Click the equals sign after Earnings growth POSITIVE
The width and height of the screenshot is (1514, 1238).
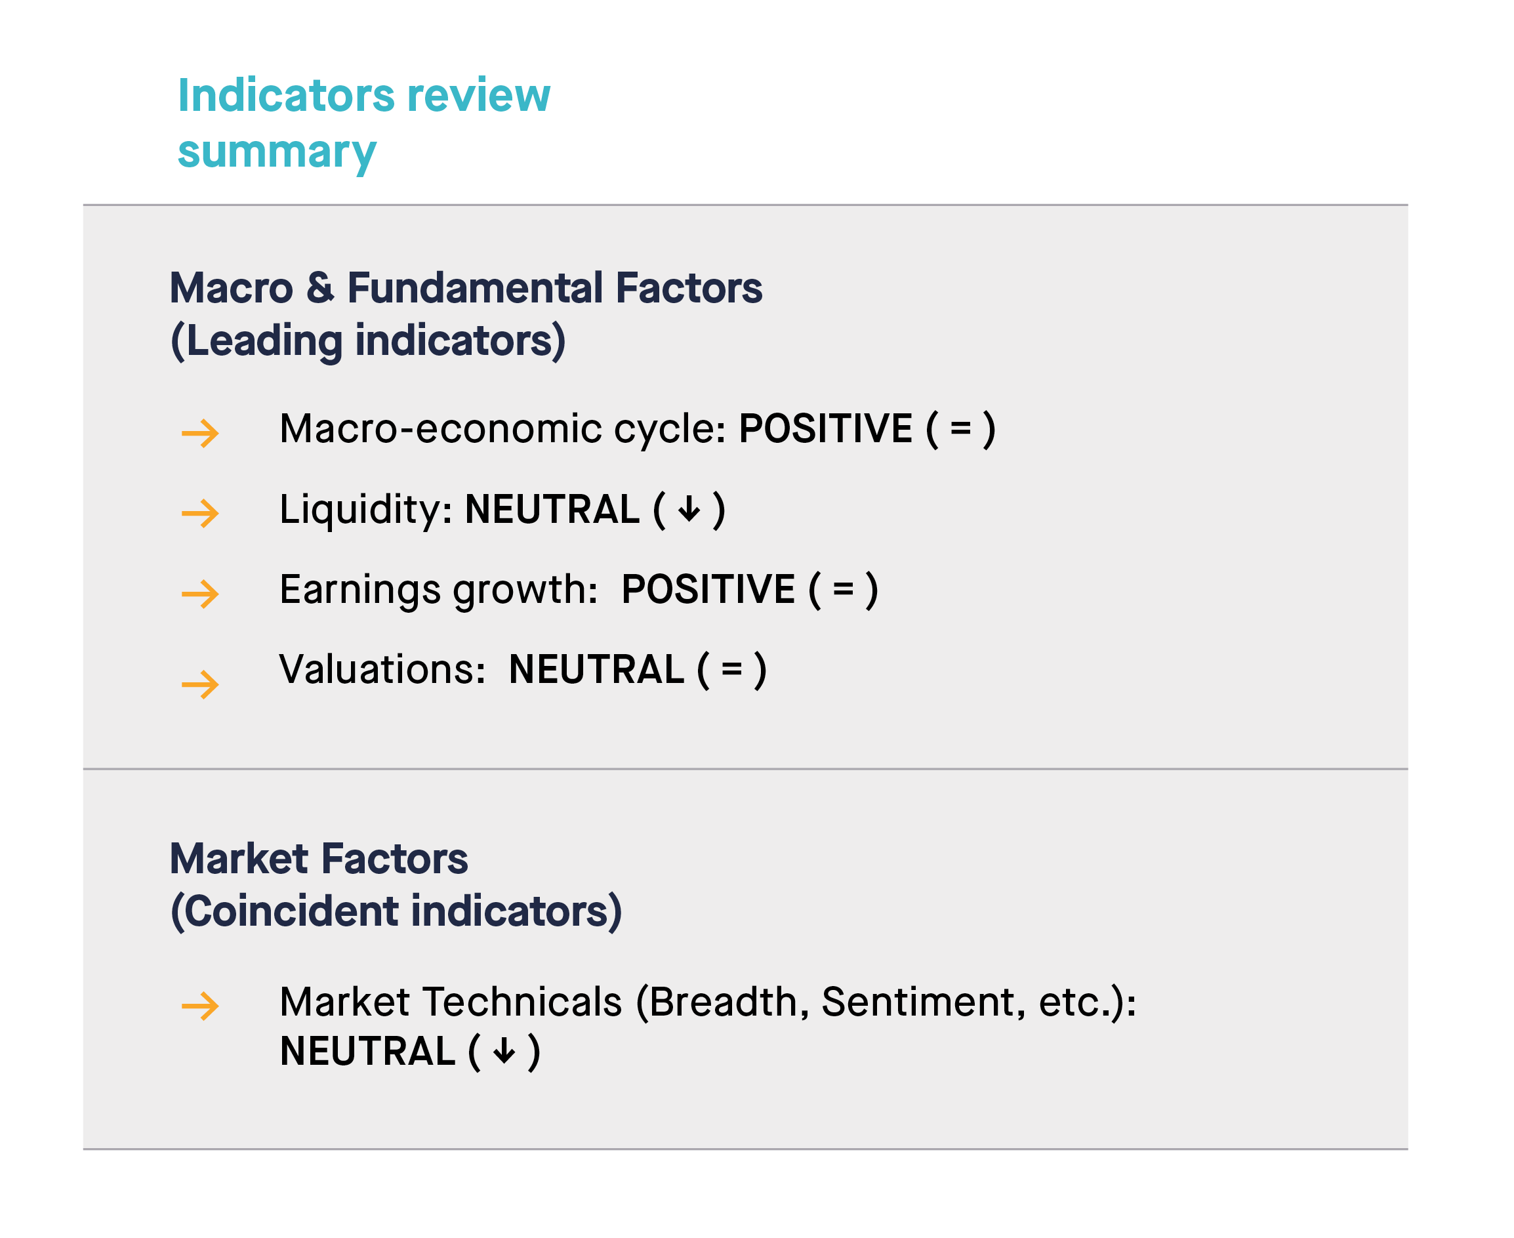point(843,589)
